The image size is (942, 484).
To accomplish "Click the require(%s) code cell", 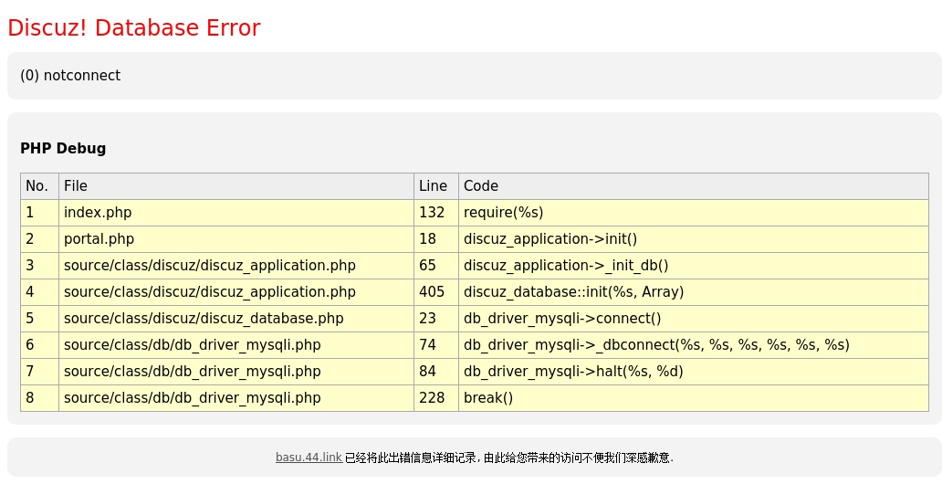I will point(503,213).
